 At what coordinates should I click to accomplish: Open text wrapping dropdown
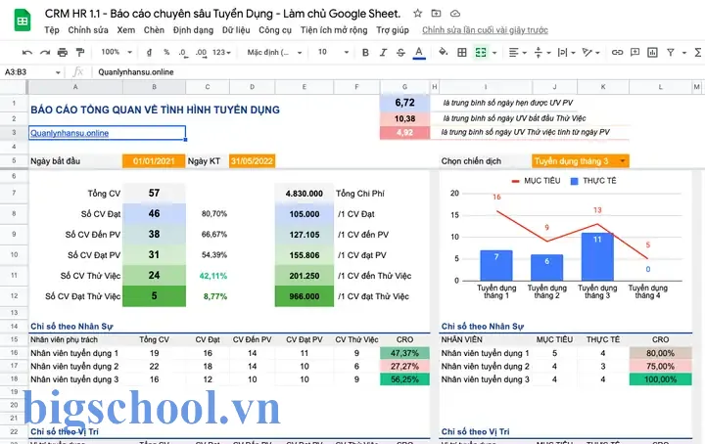pyautogui.click(x=567, y=53)
